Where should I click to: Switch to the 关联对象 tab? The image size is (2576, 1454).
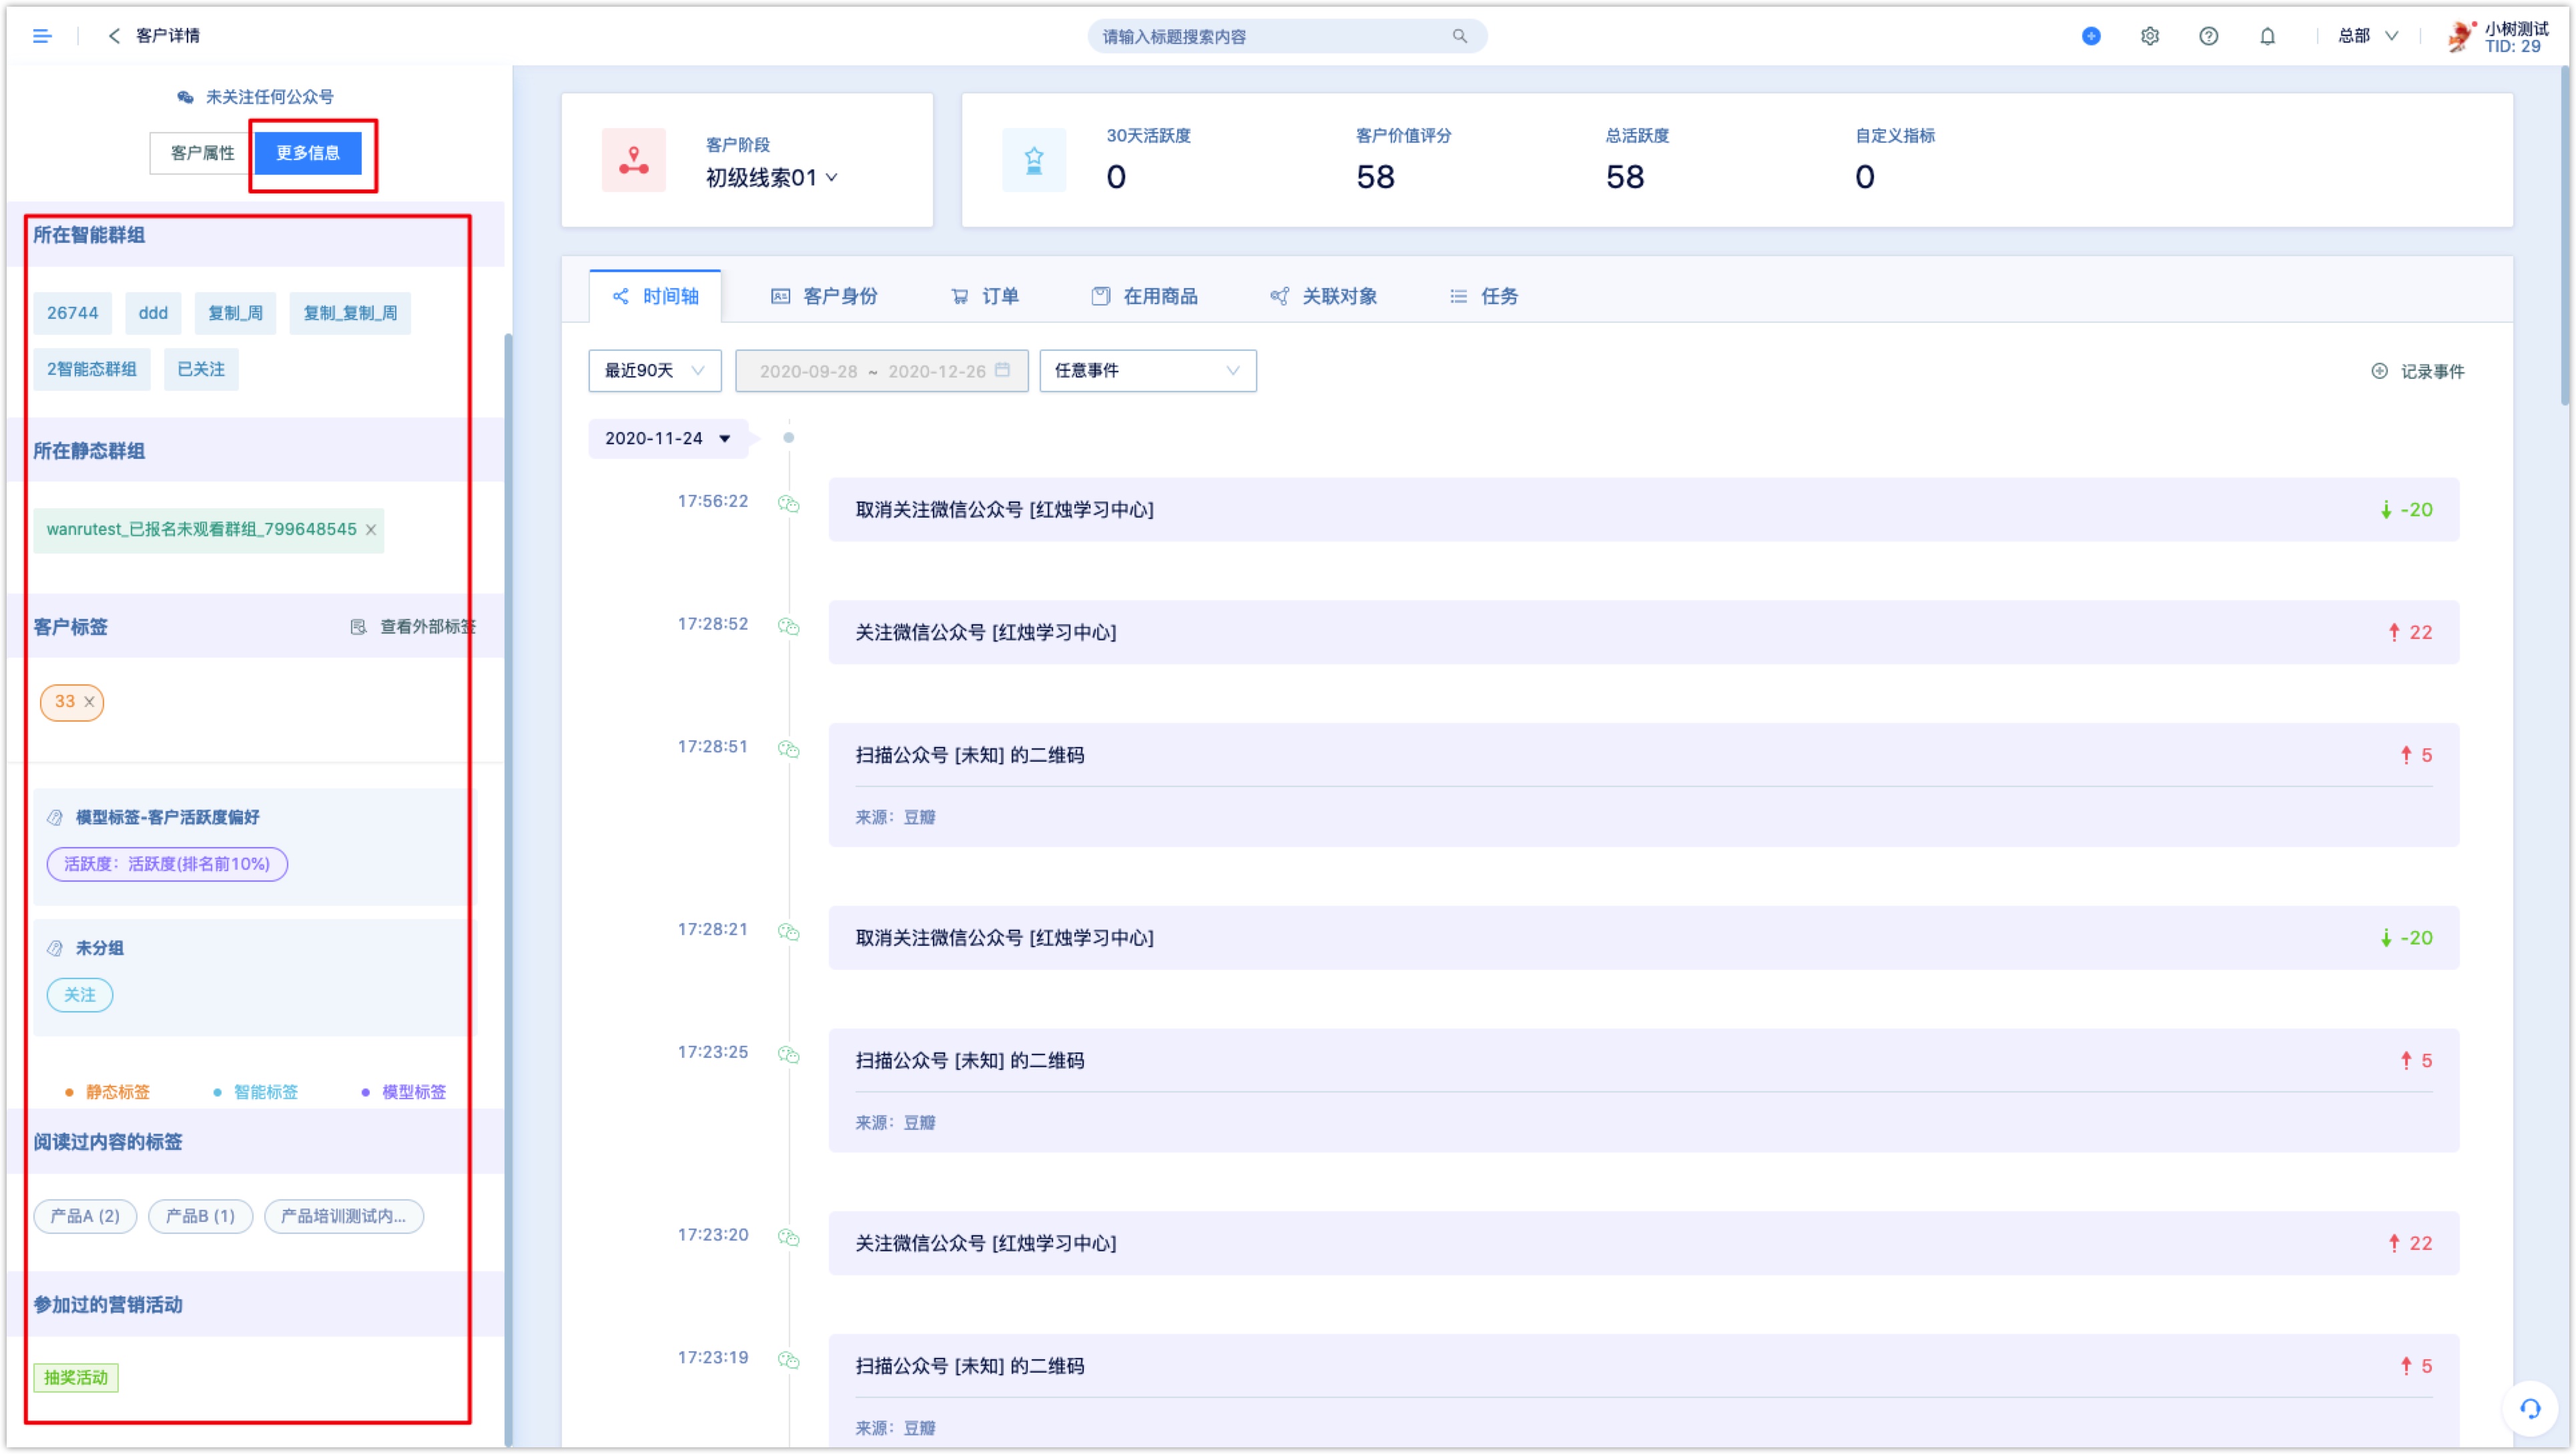click(x=1323, y=297)
